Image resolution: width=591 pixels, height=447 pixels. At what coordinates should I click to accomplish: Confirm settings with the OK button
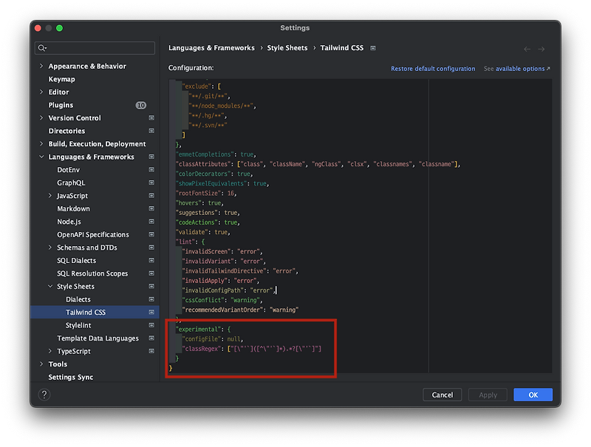pos(533,395)
